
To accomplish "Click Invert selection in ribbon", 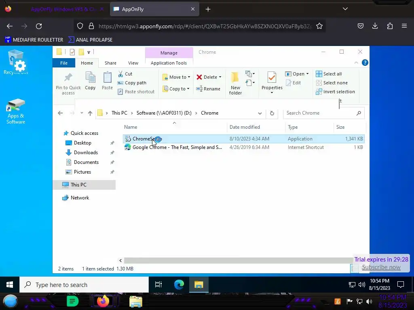I will coord(335,92).
